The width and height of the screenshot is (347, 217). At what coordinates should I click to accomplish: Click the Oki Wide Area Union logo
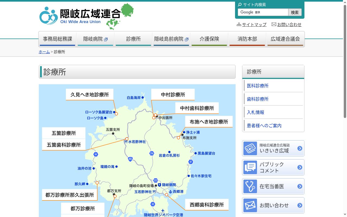86,16
